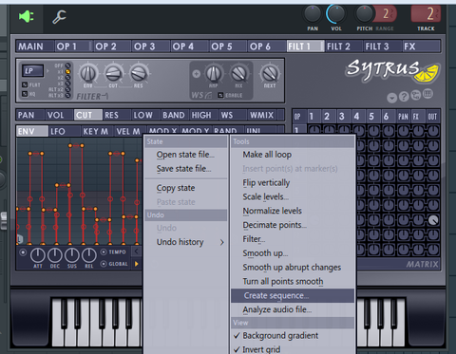Viewport: 456px width, 354px height.
Task: Open the Sytrus options dropdown arrow
Action: point(392,98)
